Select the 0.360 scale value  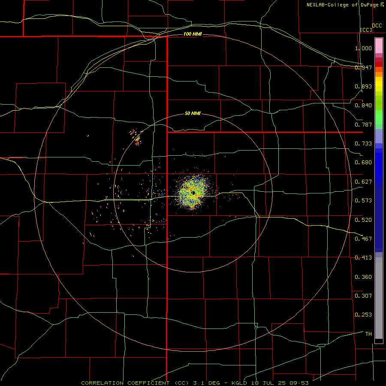363,277
